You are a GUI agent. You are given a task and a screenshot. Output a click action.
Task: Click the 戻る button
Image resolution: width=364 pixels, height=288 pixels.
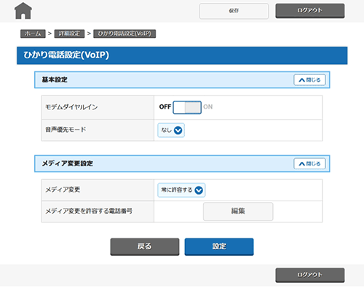145,246
